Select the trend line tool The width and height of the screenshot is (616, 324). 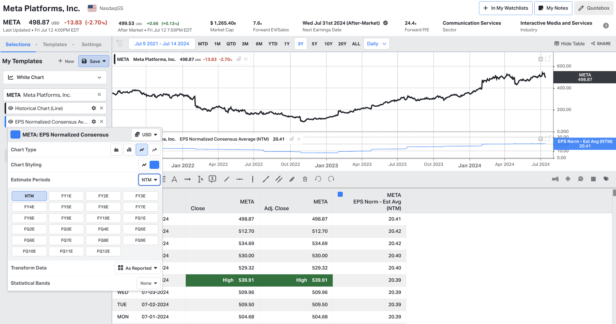[x=266, y=179]
